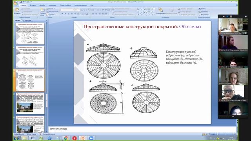
Task: Expand the shapes gallery more arrow
Action: (154, 14)
